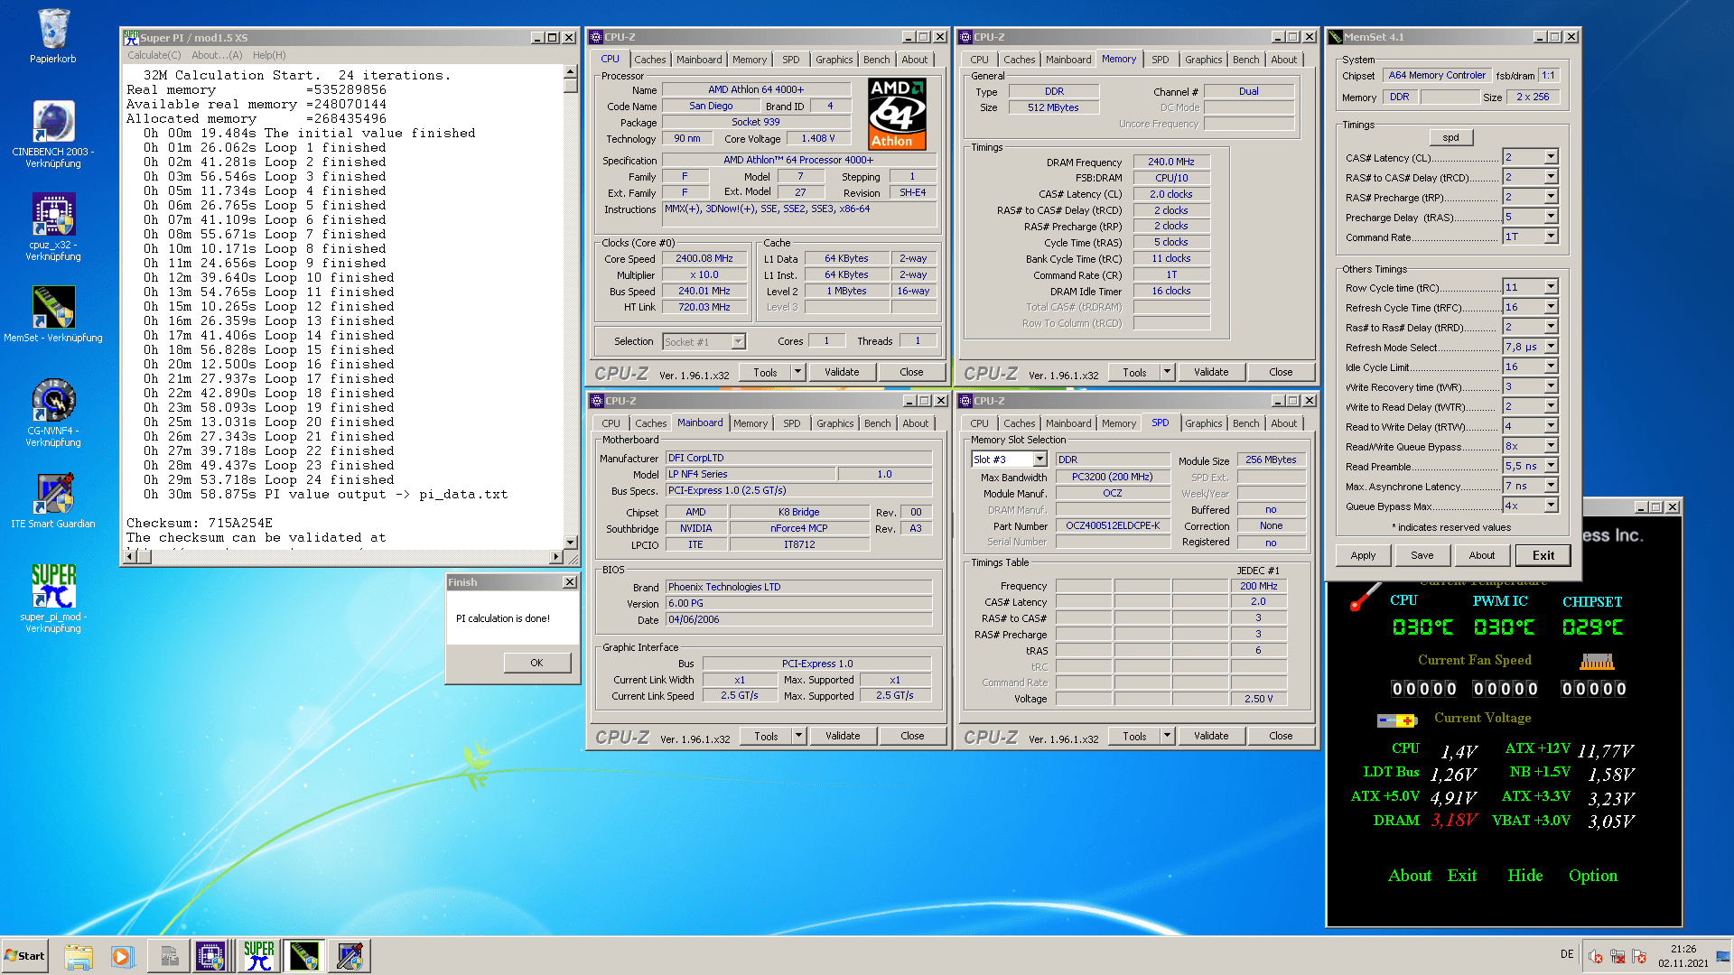1734x975 pixels.
Task: Open the CG-NVNF4 desktop shortcut
Action: 53,413
